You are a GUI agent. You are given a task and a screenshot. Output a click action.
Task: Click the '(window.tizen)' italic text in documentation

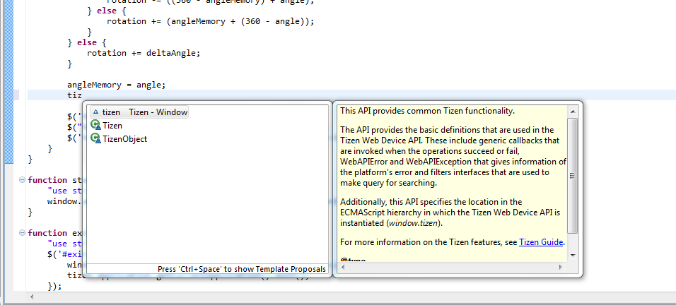(x=415, y=224)
